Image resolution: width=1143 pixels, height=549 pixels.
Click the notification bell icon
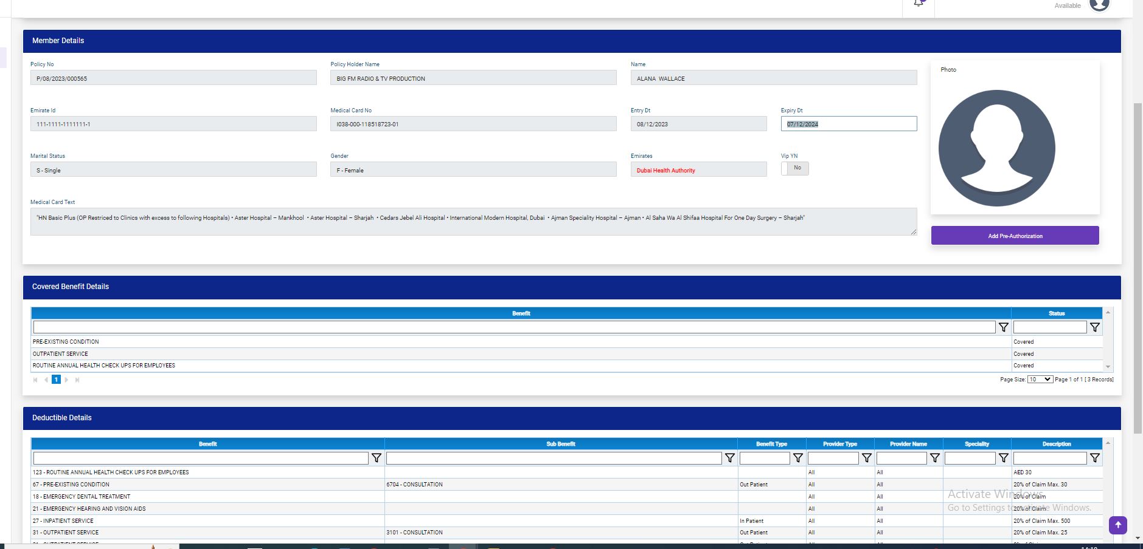click(x=919, y=3)
